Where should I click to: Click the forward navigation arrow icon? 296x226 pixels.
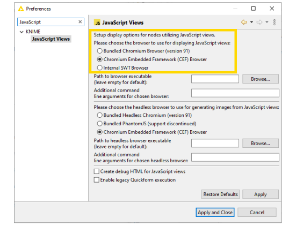pyautogui.click(x=259, y=22)
